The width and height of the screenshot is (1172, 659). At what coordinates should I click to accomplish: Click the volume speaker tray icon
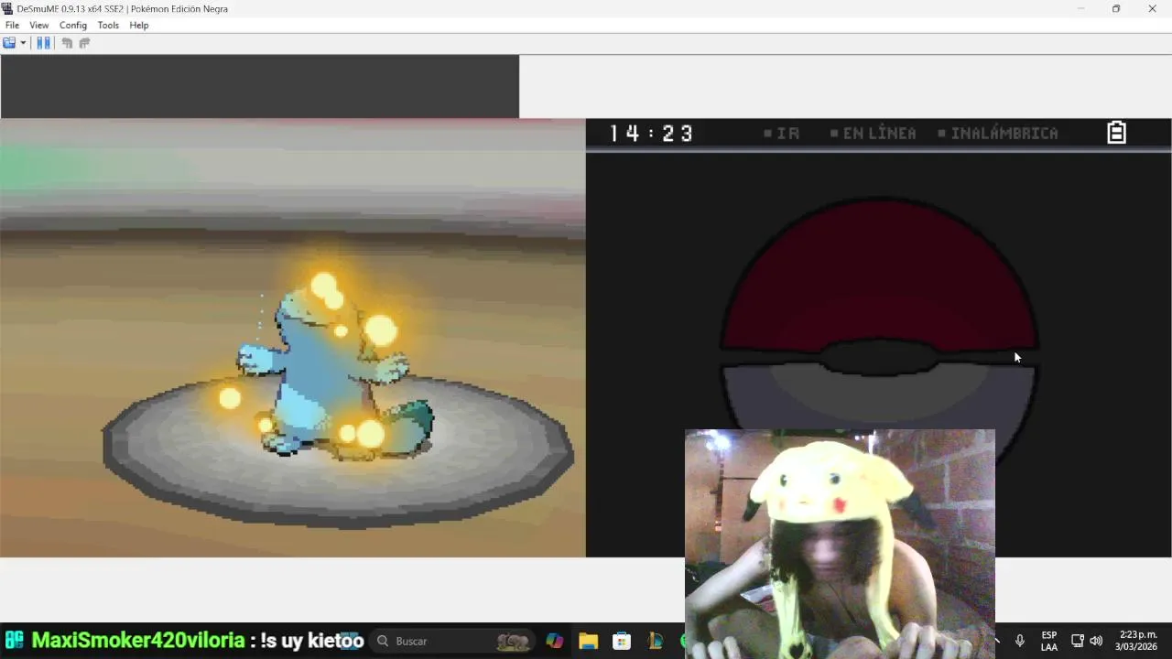point(1096,641)
